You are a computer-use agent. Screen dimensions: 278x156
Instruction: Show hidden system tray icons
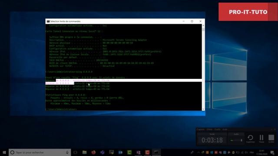click(x=199, y=152)
